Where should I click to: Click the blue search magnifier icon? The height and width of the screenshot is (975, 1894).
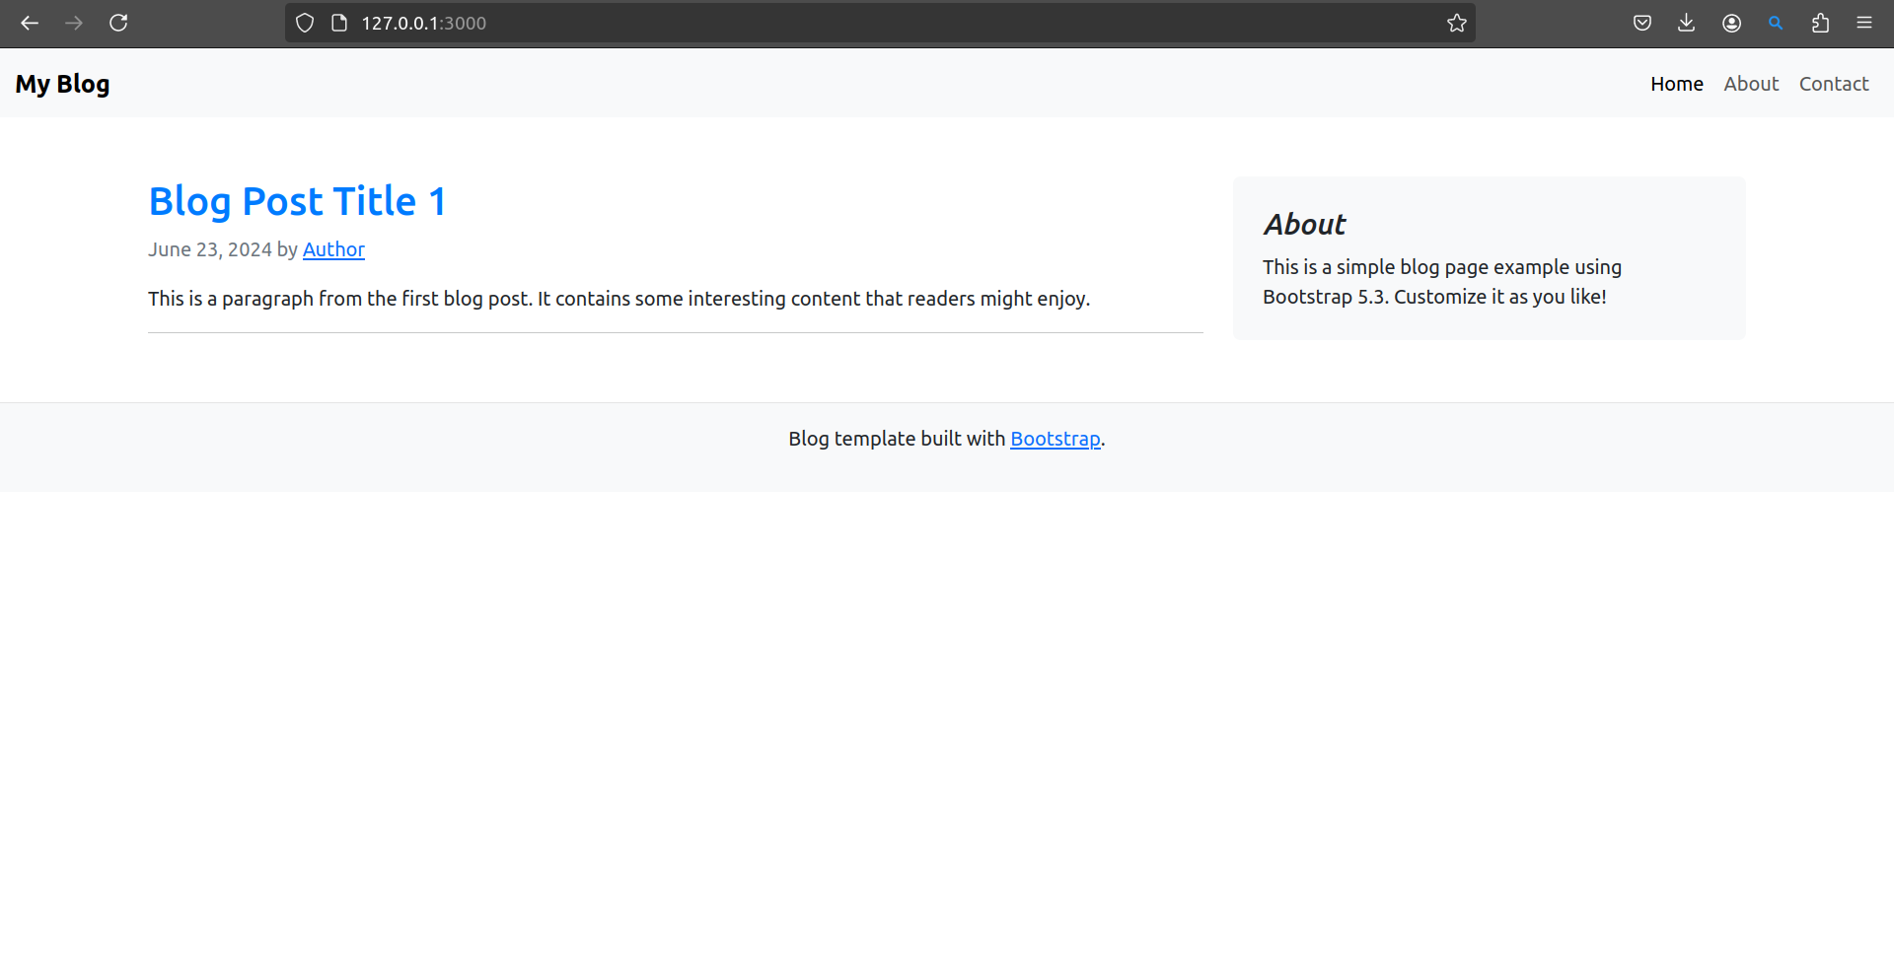(x=1776, y=23)
